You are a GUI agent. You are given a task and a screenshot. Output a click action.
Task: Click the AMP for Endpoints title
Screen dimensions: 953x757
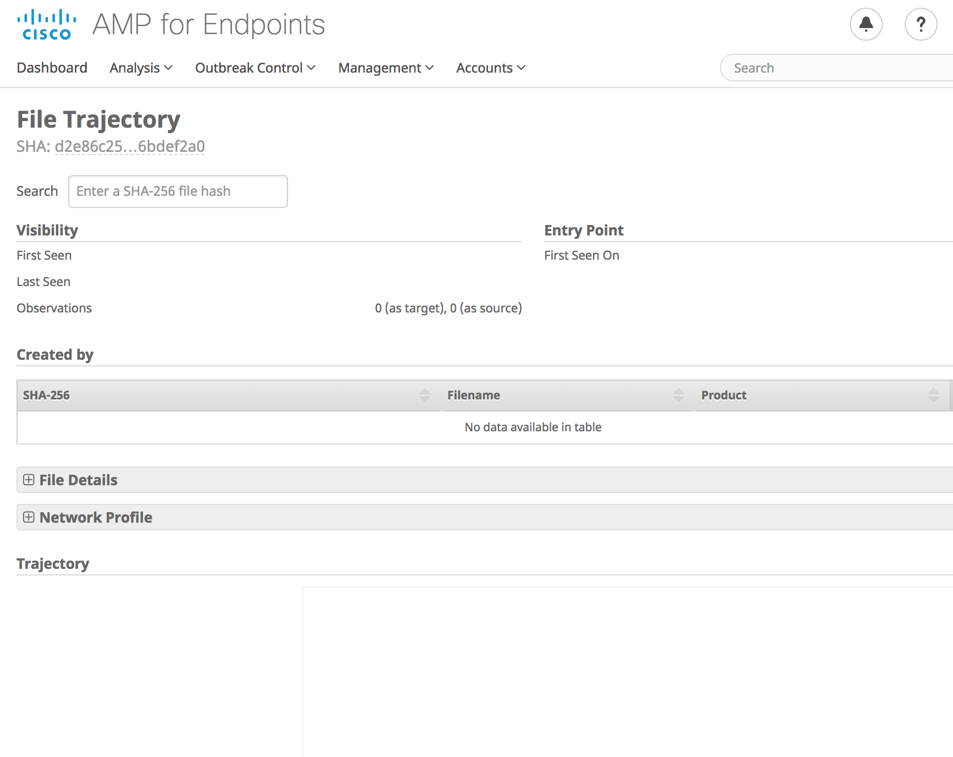pos(208,25)
